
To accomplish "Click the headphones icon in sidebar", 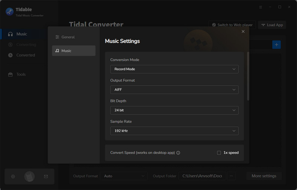I will [10, 34].
